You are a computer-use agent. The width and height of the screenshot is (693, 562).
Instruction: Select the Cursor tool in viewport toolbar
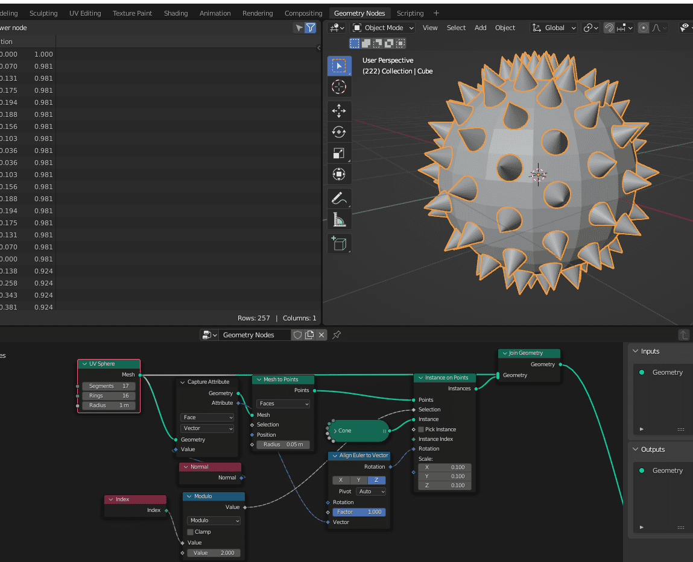click(x=339, y=87)
